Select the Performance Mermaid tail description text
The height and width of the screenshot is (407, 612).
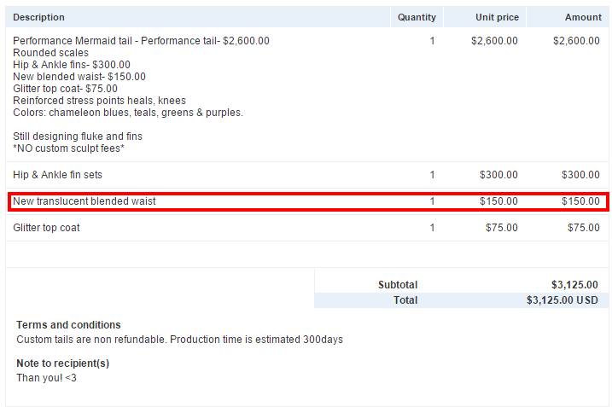point(141,41)
